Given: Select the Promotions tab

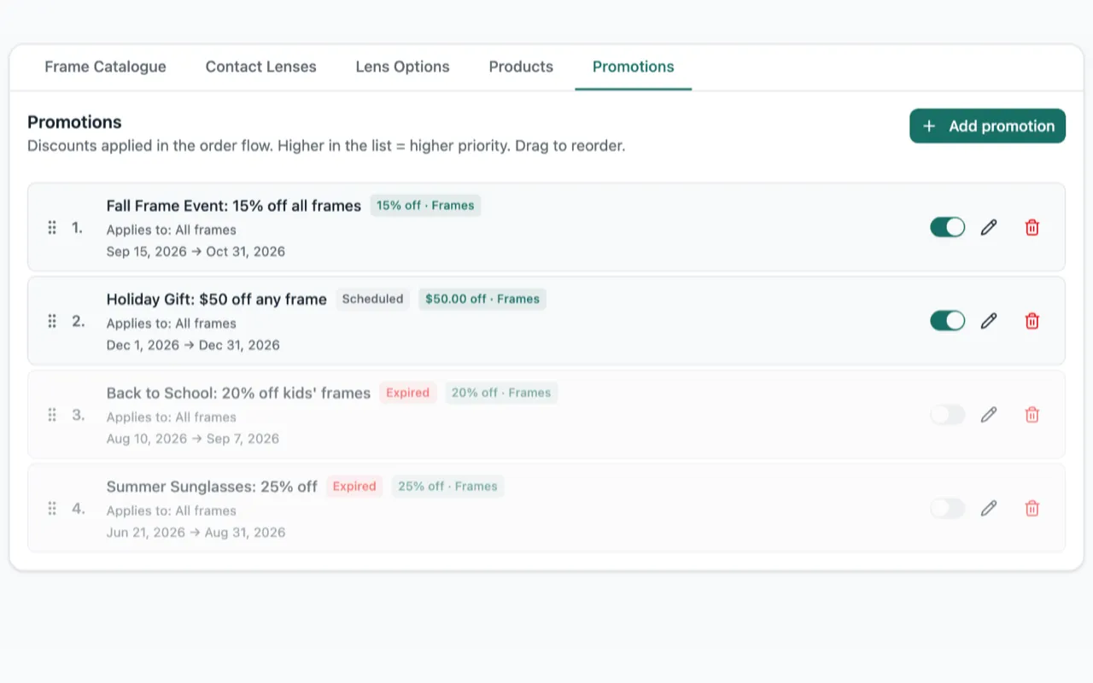Looking at the screenshot, I should (x=633, y=67).
